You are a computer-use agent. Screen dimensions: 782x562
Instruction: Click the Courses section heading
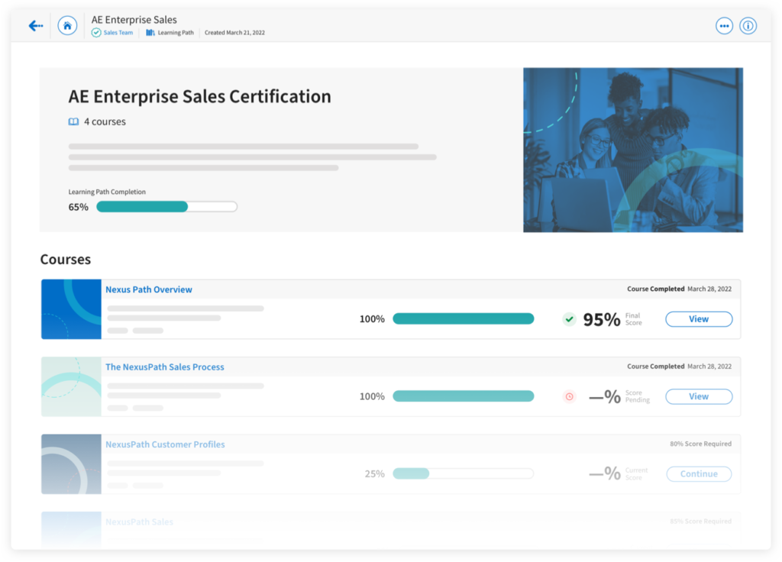[66, 260]
